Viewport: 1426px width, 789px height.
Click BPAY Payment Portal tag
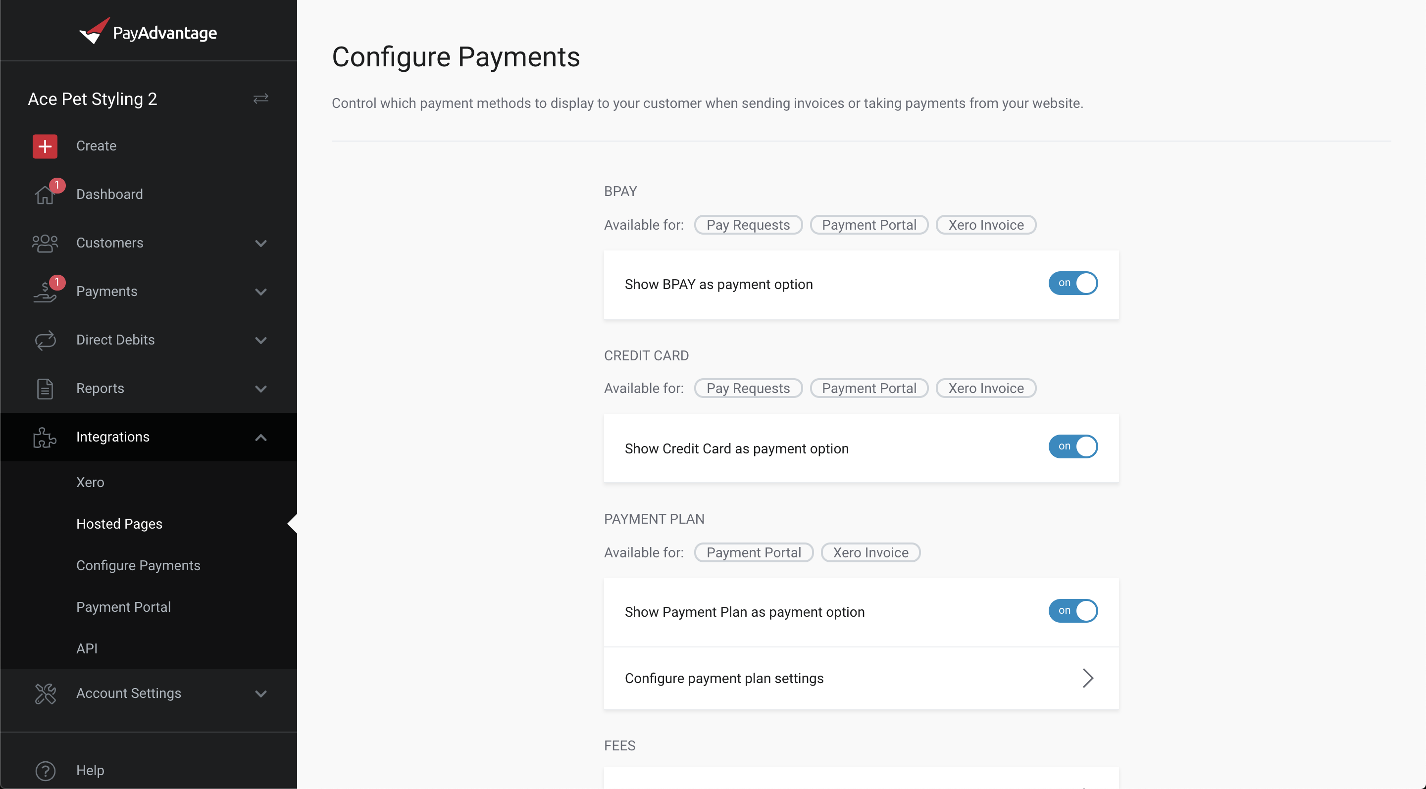(x=869, y=225)
